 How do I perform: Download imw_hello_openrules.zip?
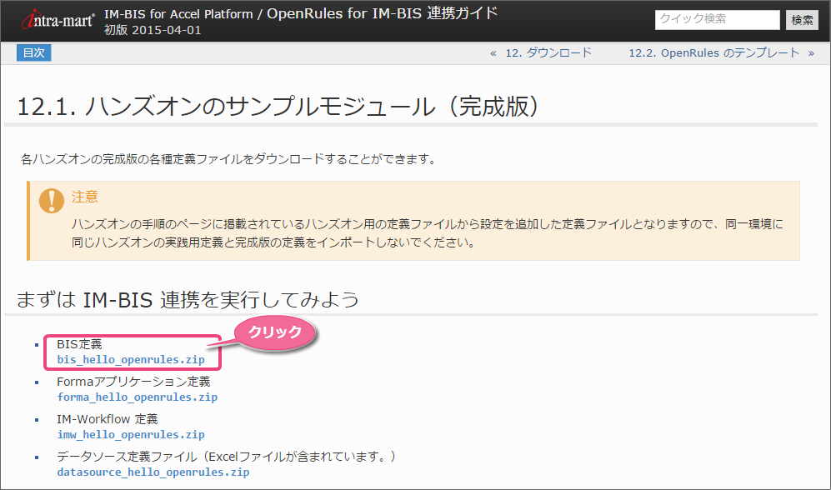[x=131, y=435]
